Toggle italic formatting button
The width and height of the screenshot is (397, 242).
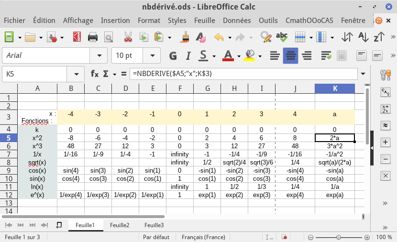(188, 55)
